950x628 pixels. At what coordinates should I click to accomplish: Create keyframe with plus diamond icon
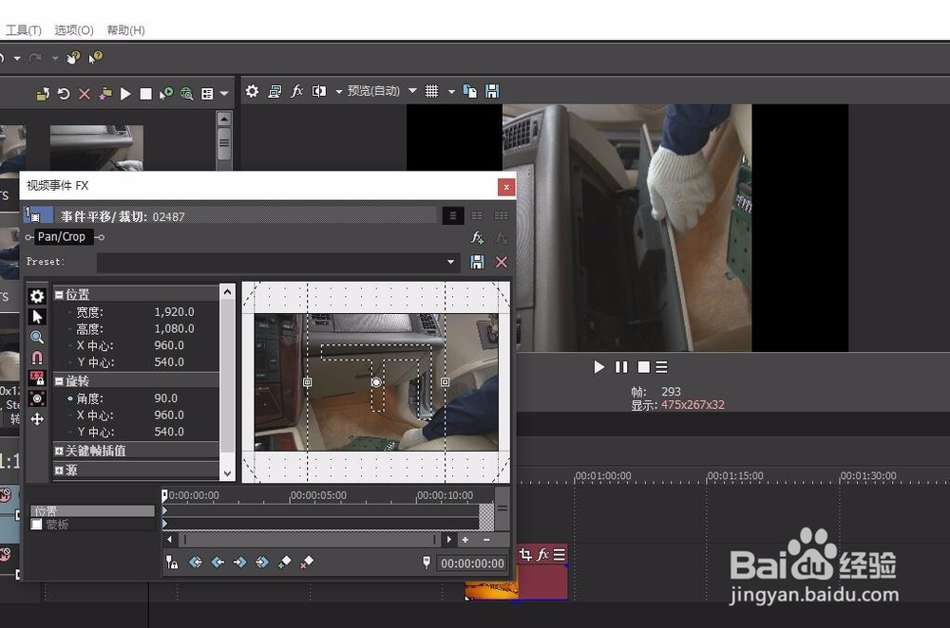(x=284, y=563)
